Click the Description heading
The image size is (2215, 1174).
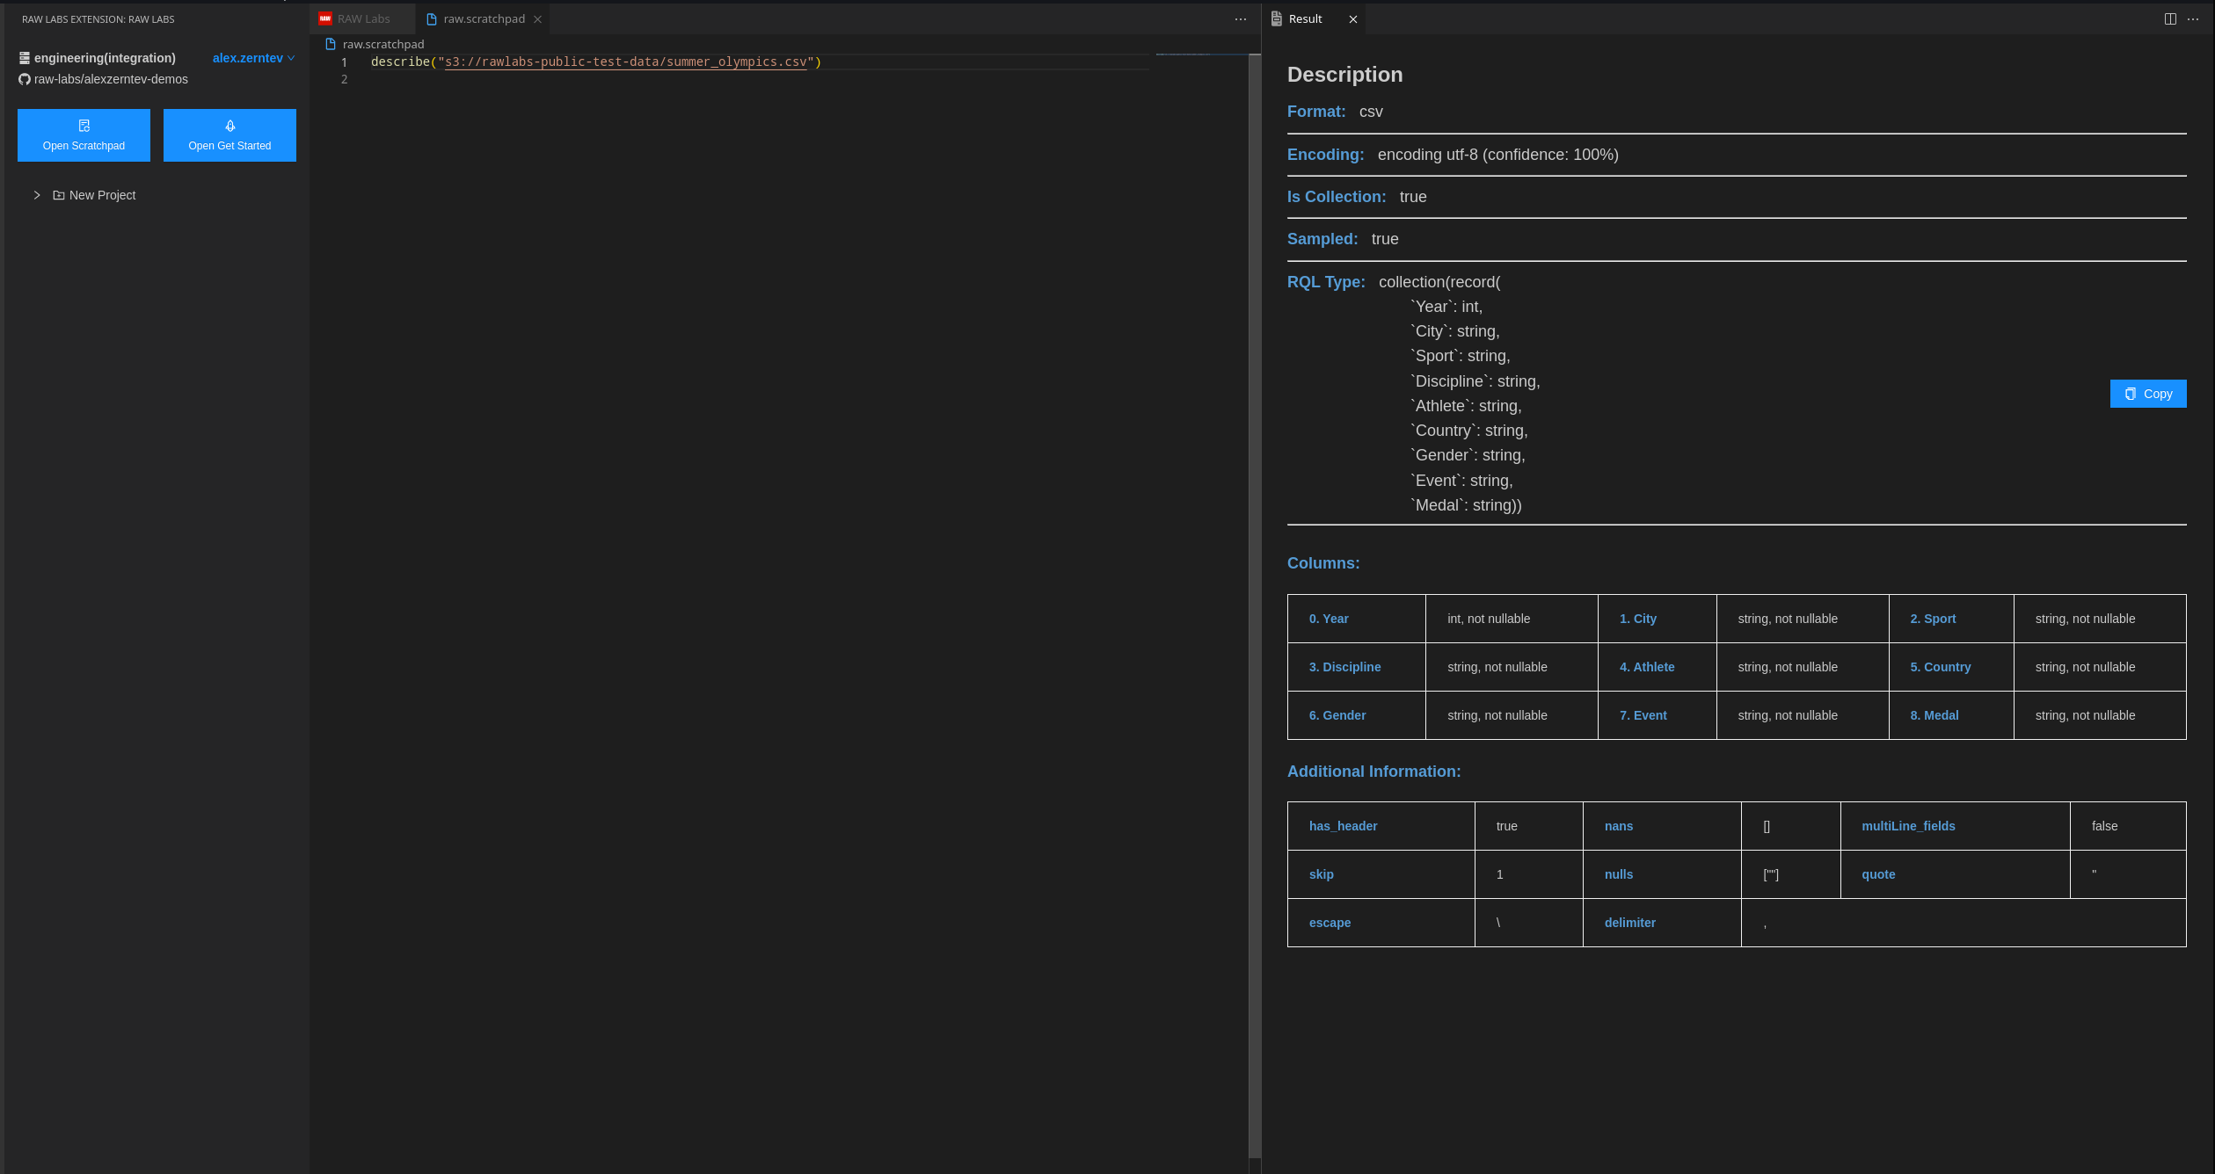pyautogui.click(x=1344, y=75)
